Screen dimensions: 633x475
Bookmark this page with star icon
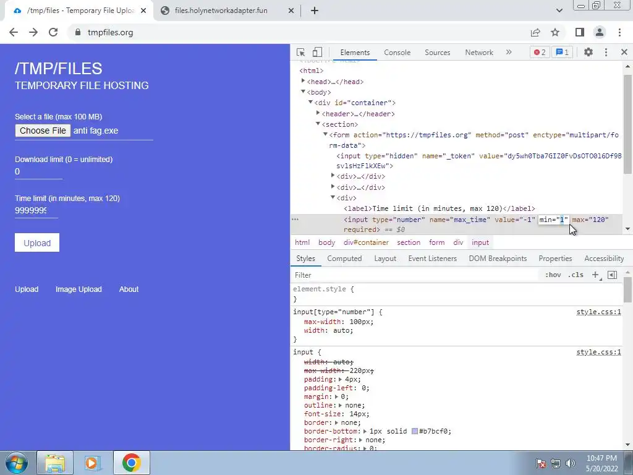[555, 32]
